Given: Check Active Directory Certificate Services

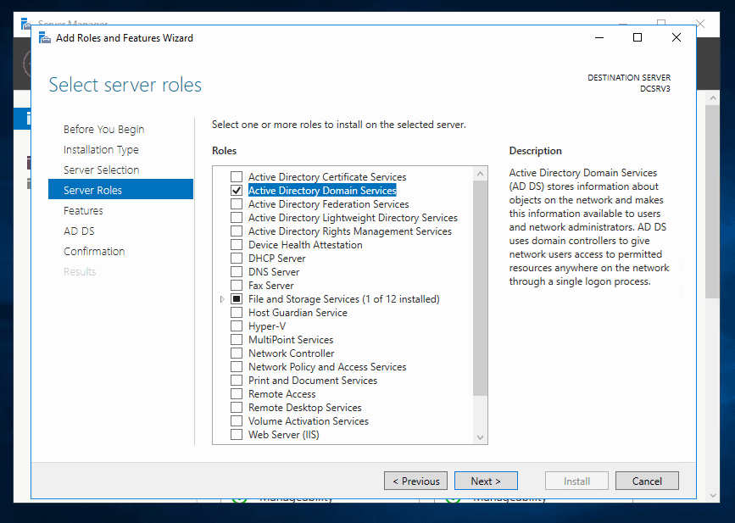Looking at the screenshot, I should click(x=237, y=176).
